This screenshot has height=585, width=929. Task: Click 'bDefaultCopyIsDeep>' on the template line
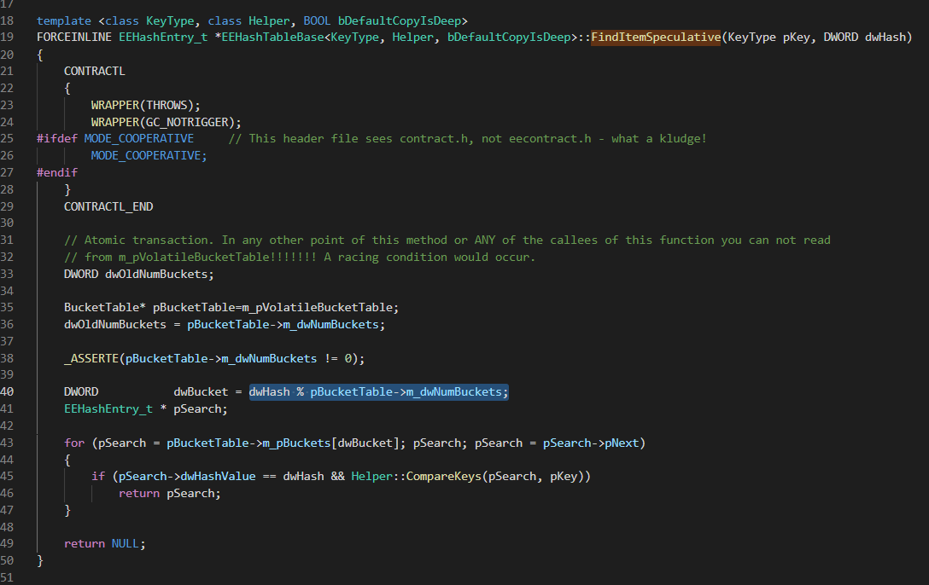click(x=403, y=20)
